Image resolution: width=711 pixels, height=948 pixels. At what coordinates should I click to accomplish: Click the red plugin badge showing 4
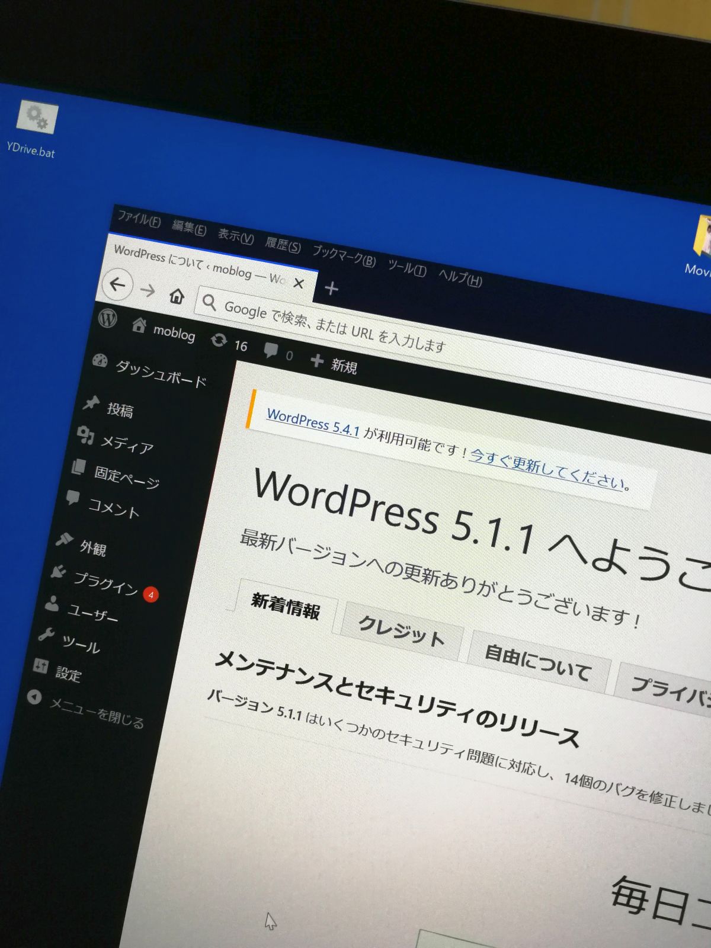point(151,594)
